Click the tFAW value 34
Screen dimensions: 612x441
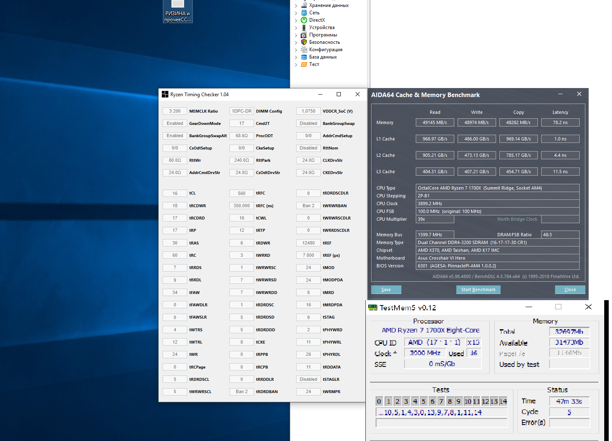175,292
